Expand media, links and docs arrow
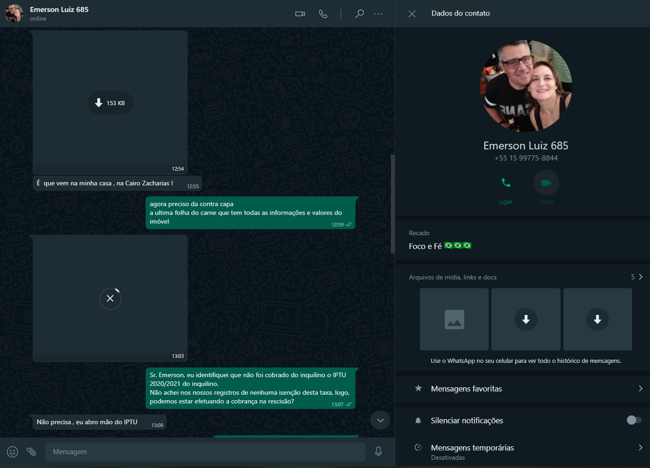Image resolution: width=650 pixels, height=468 pixels. click(640, 277)
